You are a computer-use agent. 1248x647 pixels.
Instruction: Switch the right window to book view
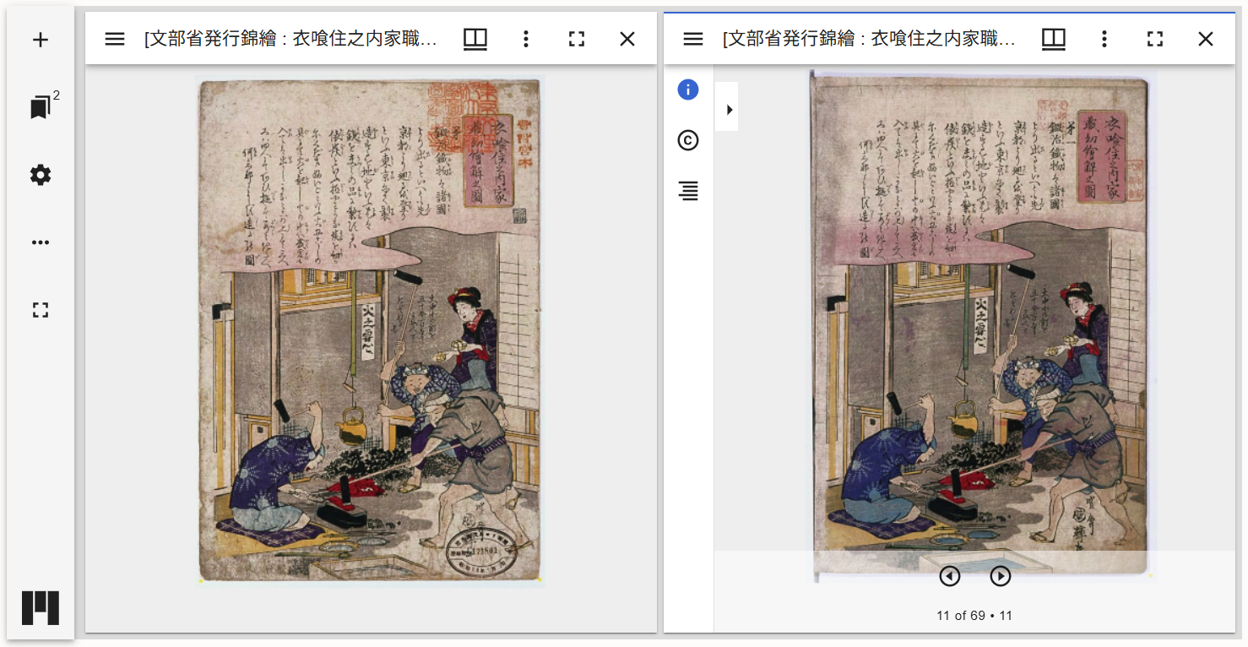1053,38
